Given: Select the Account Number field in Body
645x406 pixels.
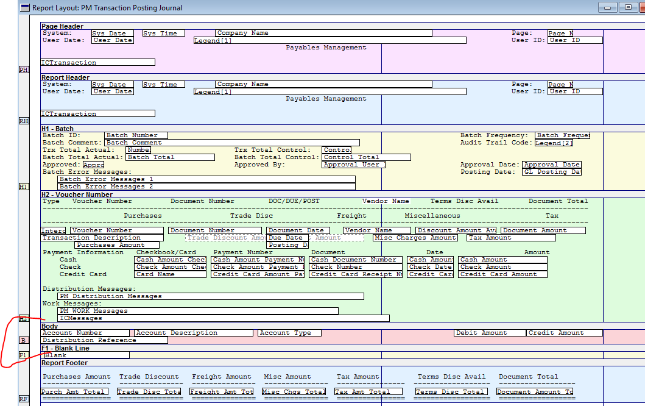Looking at the screenshot, I should point(85,333).
